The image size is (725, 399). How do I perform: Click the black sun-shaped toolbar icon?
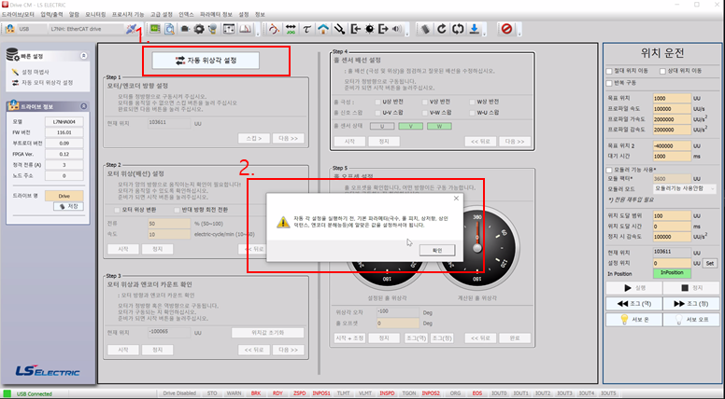[369, 29]
